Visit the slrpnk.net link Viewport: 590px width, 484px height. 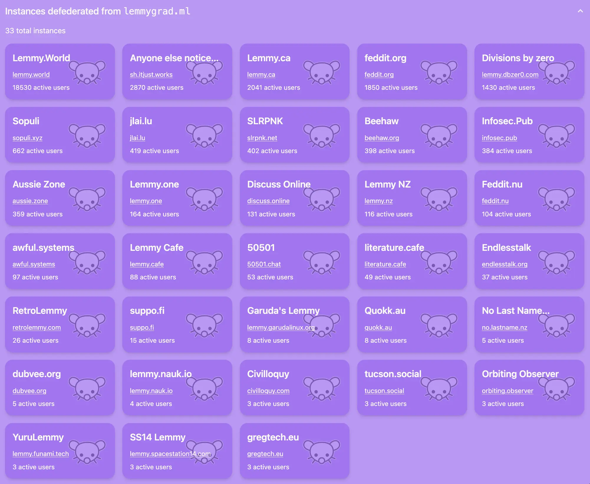pos(262,138)
